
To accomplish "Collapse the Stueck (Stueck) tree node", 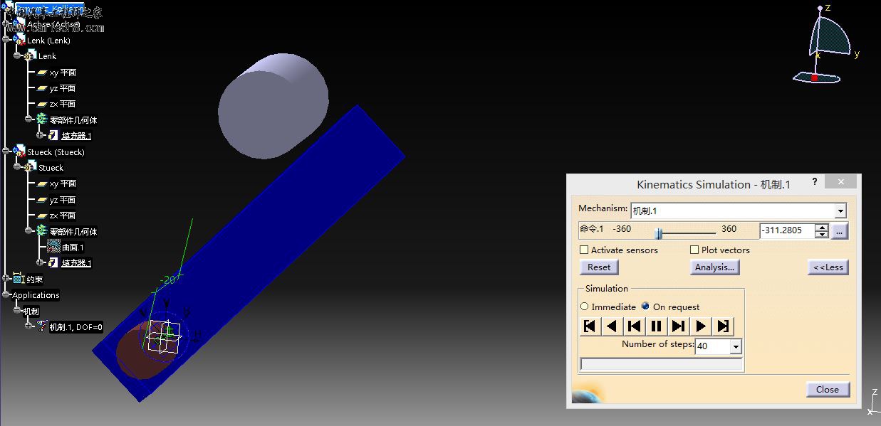I will tap(6, 151).
